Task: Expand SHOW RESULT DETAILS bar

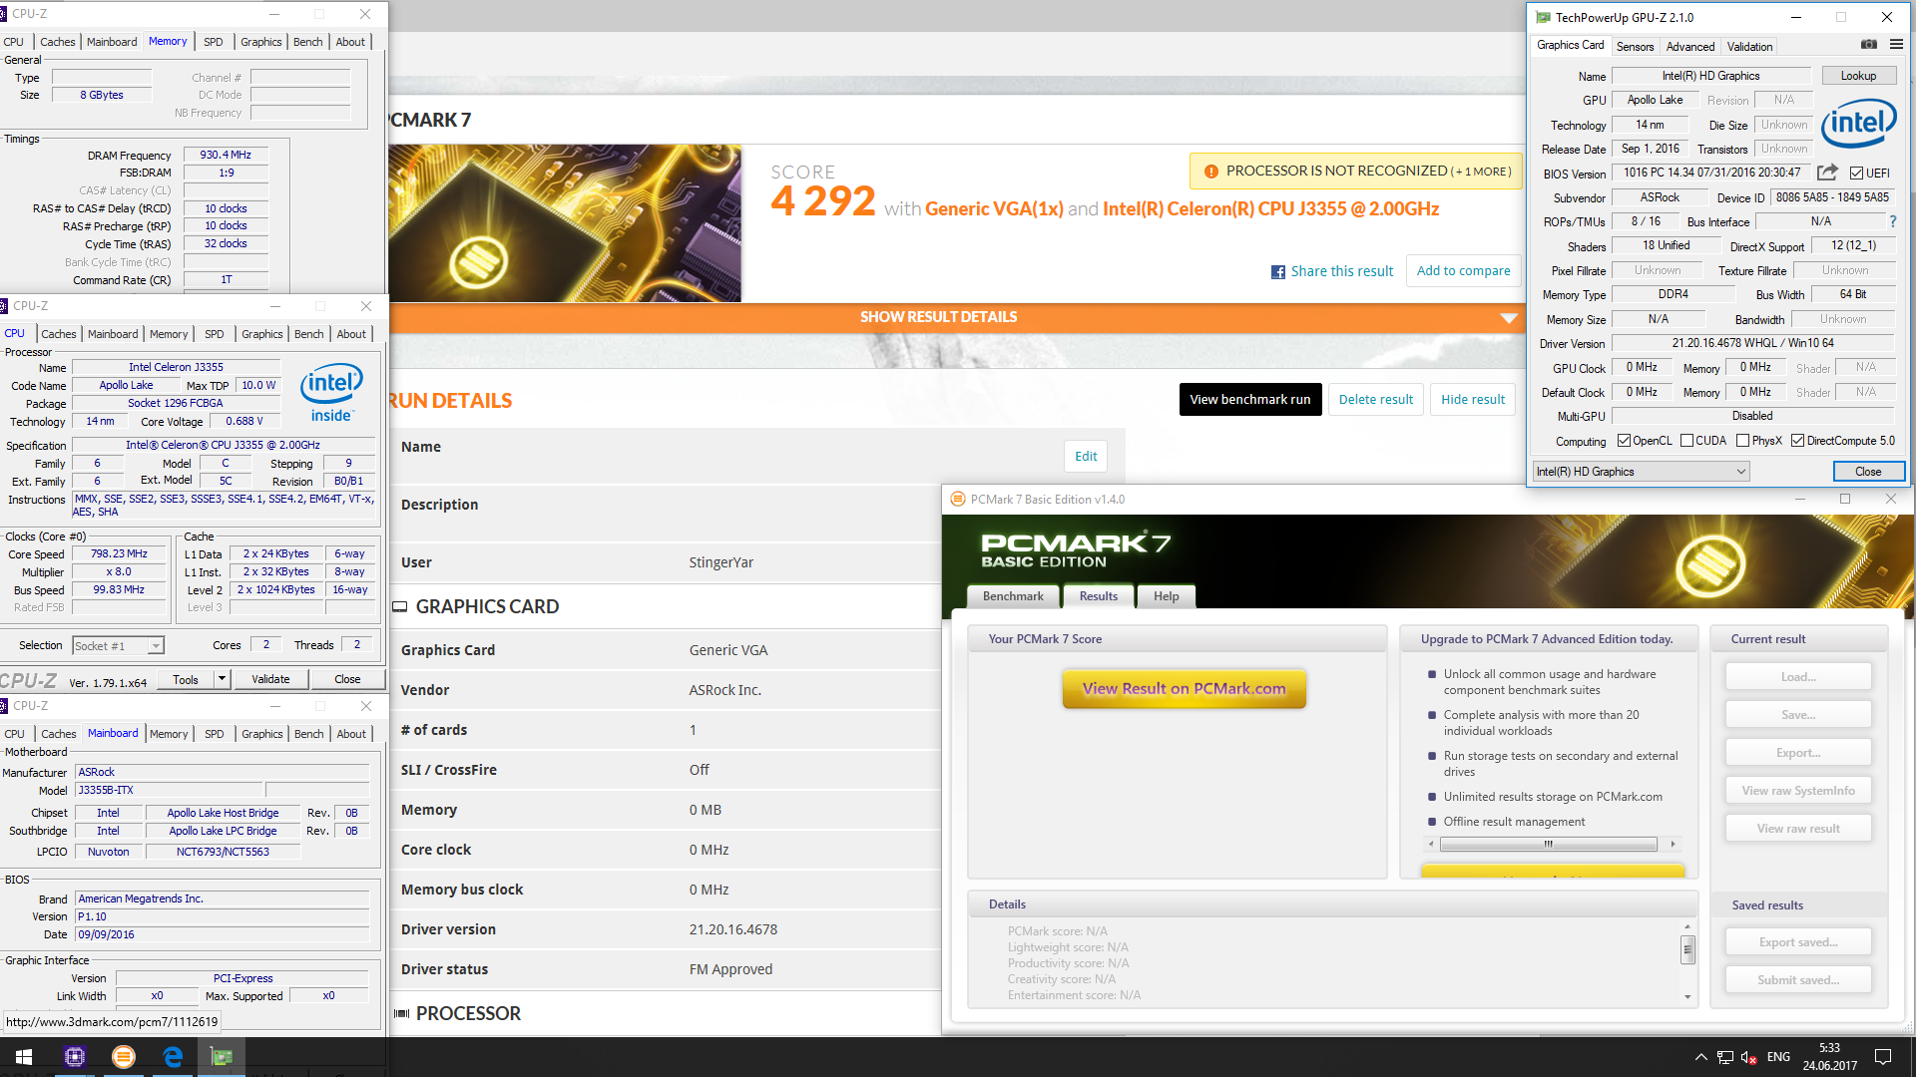Action: 956,317
